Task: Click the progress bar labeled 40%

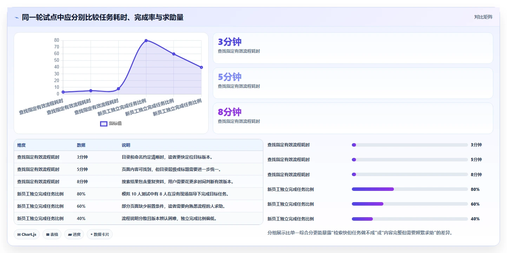Action: point(410,219)
